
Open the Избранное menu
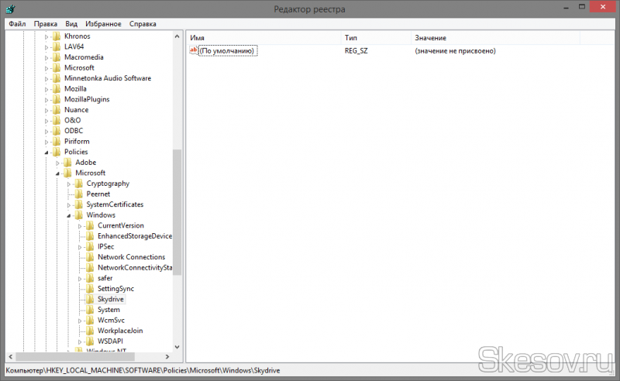click(102, 24)
